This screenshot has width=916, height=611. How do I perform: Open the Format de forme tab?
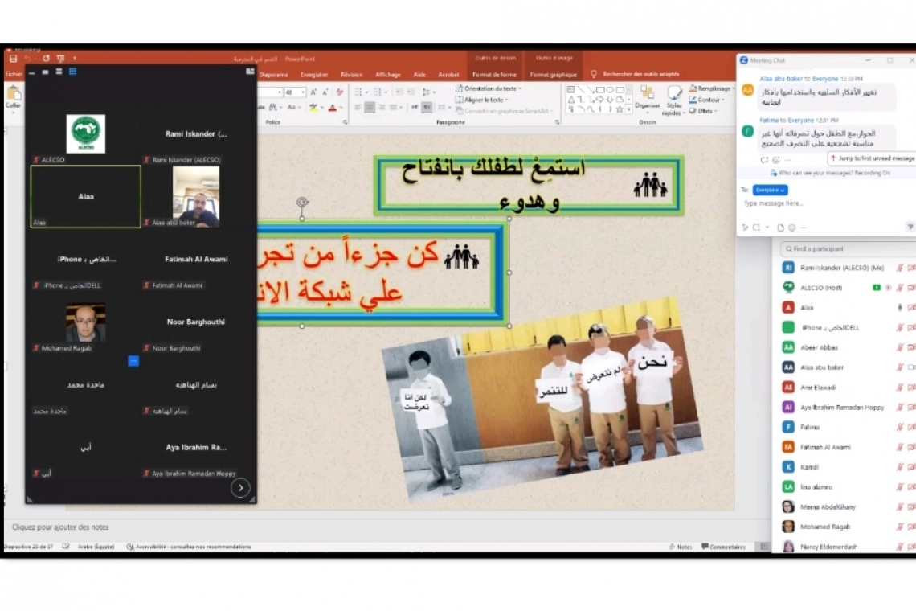(x=494, y=75)
